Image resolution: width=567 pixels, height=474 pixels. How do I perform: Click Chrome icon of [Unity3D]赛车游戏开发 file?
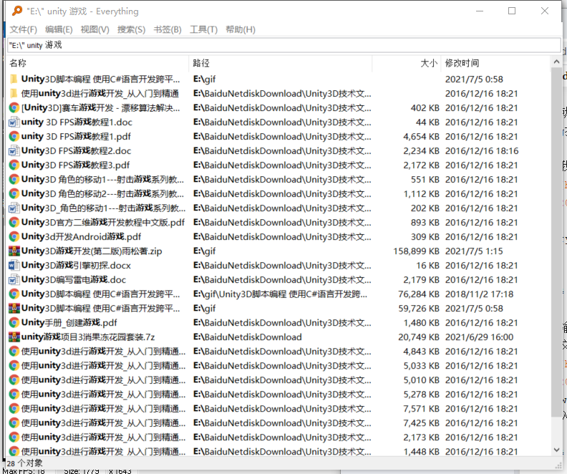[x=14, y=107]
